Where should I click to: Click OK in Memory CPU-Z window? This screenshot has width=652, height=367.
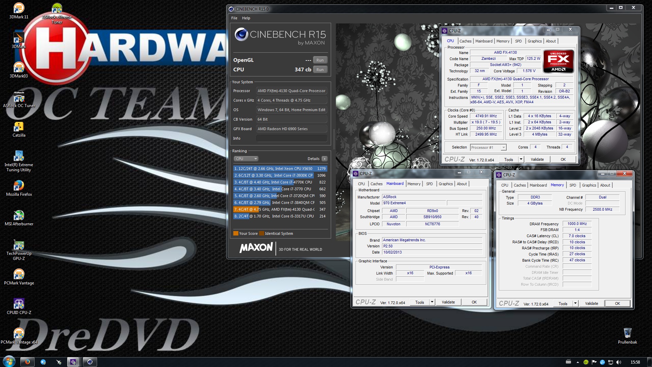pos(617,303)
